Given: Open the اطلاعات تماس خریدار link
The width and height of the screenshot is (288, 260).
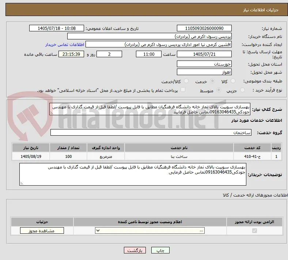Looking at the screenshot, I should pyautogui.click(x=65, y=44).
